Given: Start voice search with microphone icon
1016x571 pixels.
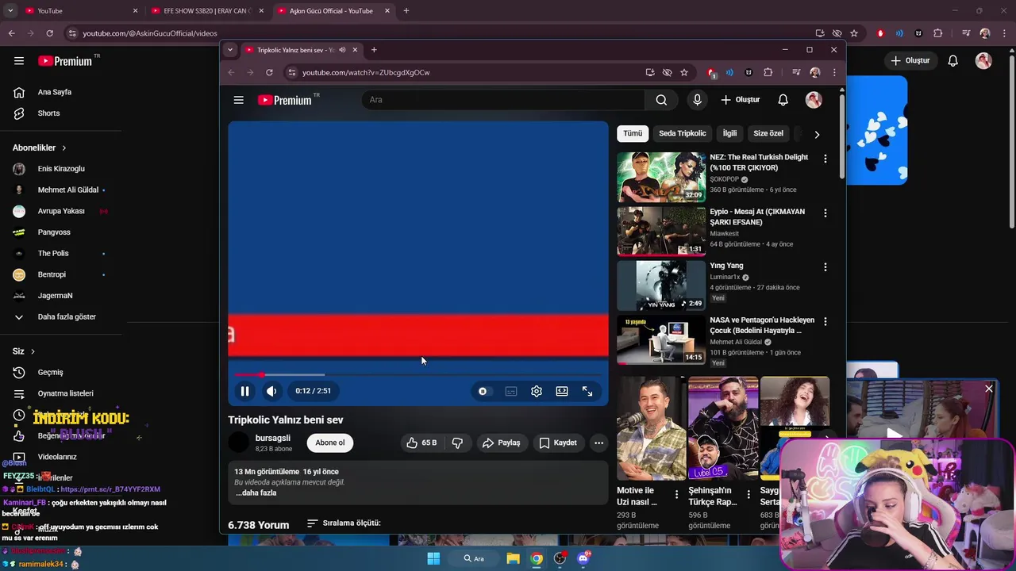Looking at the screenshot, I should (697, 100).
